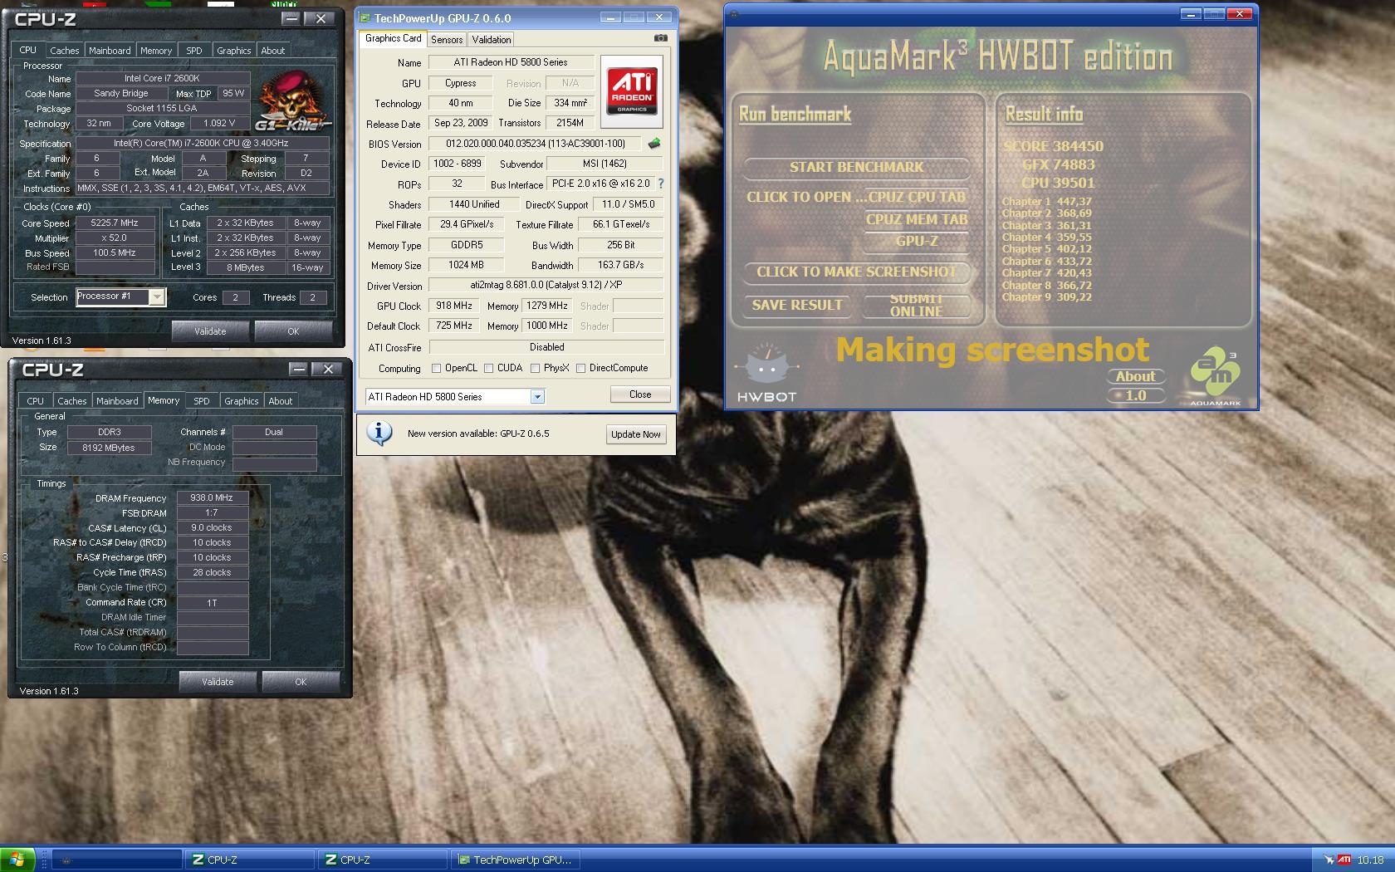
Task: Click the Core Speed value 5225.7 MHz
Action: click(x=115, y=223)
